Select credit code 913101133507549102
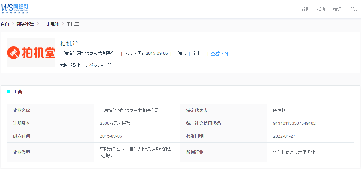Image resolution: width=361 pixels, height=169 pixels. (294, 123)
